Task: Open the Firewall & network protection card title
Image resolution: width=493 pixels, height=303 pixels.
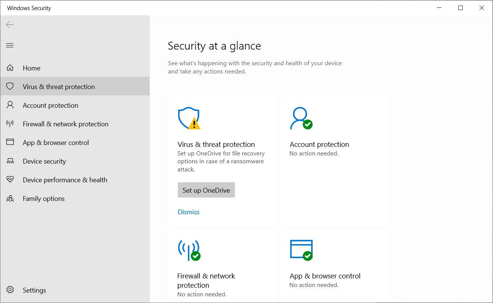Action: click(x=206, y=281)
